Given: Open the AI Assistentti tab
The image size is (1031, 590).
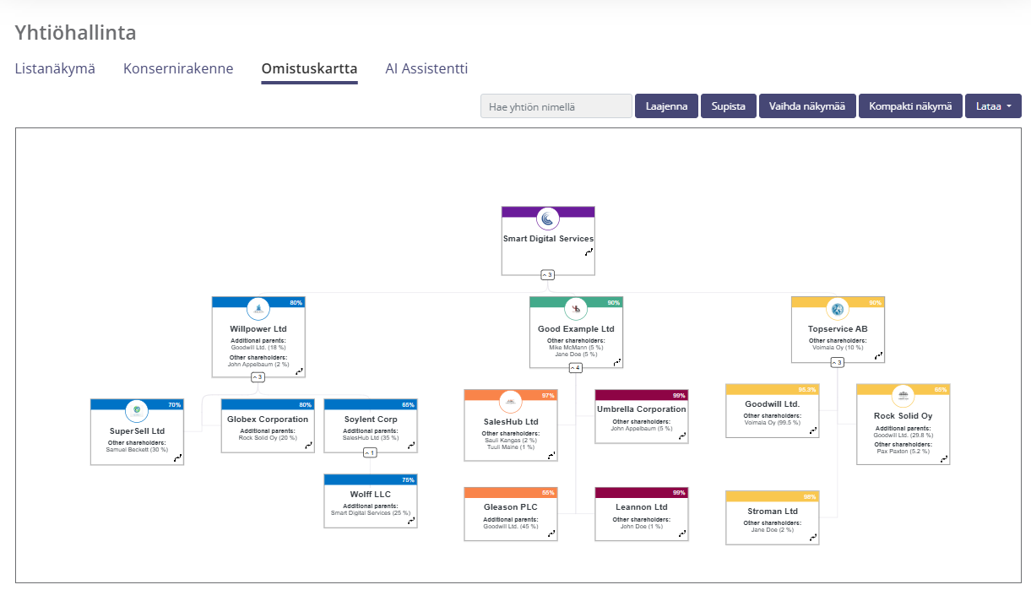Looking at the screenshot, I should (x=426, y=69).
